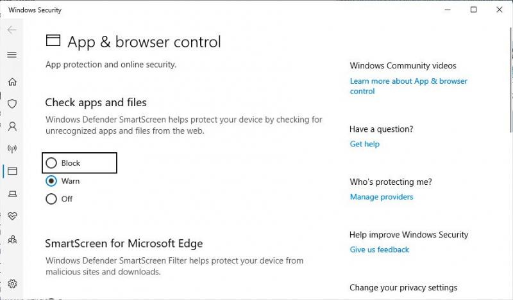Open Settings gear in sidebar
Screen dimensions: 513x300
[12, 284]
